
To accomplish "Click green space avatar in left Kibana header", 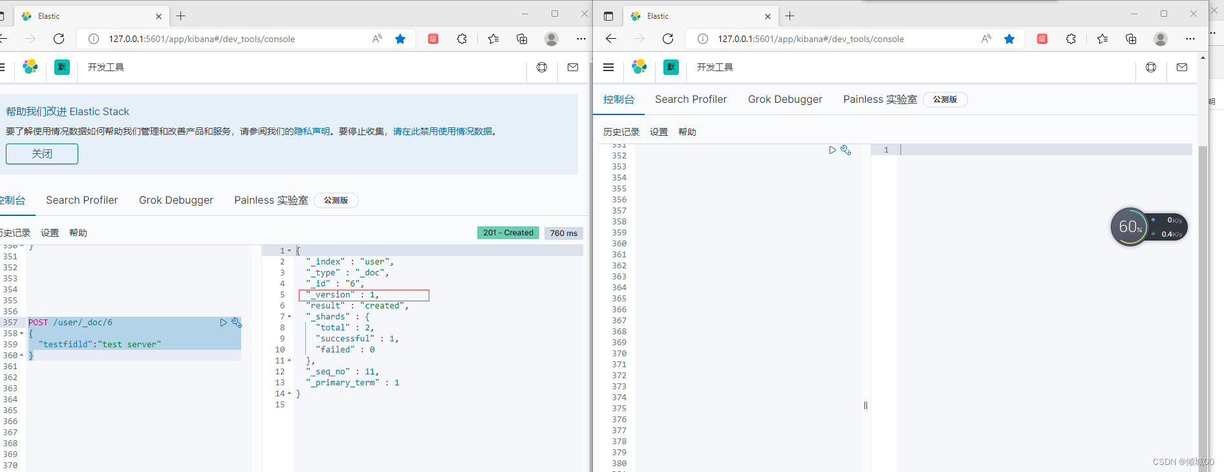I will pos(62,67).
